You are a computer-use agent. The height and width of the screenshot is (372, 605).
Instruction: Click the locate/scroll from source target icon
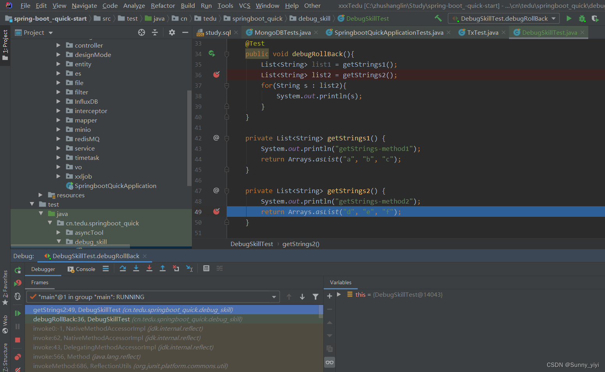point(142,32)
